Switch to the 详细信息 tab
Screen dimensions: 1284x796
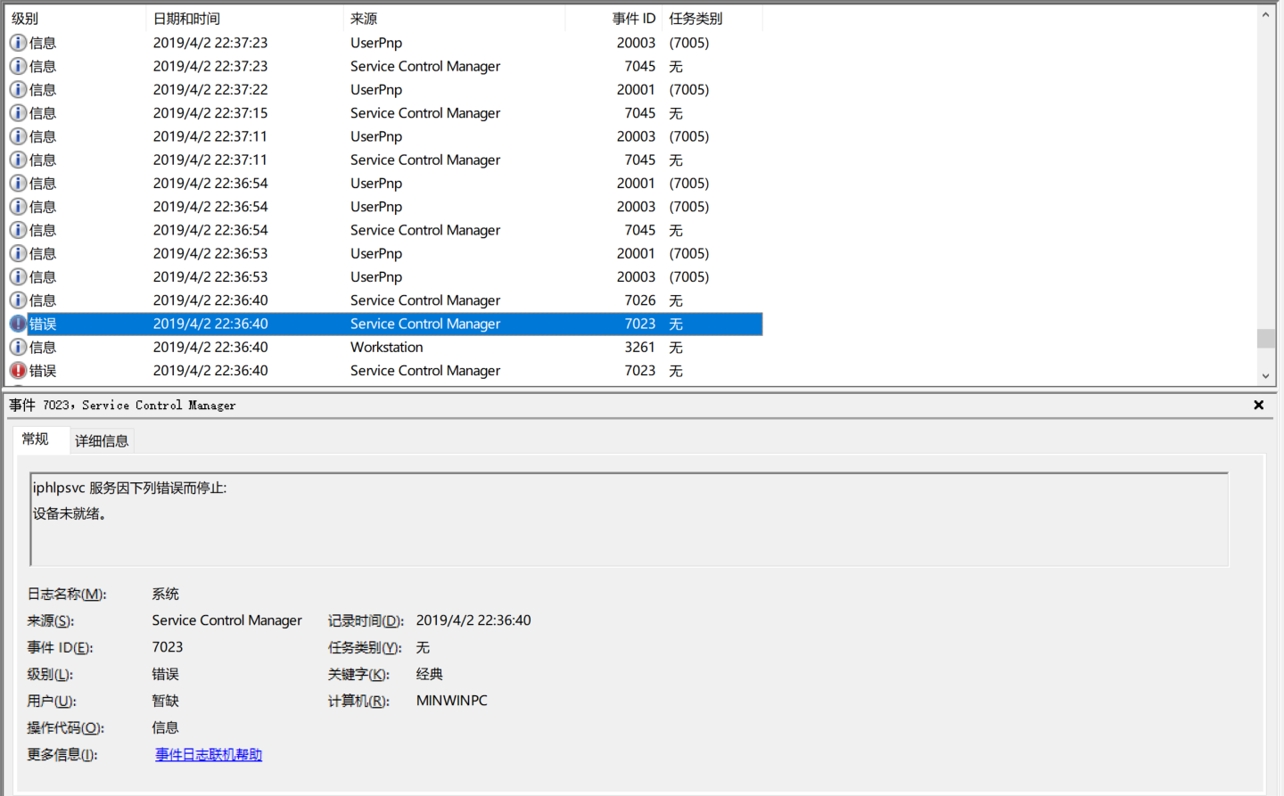pos(102,441)
